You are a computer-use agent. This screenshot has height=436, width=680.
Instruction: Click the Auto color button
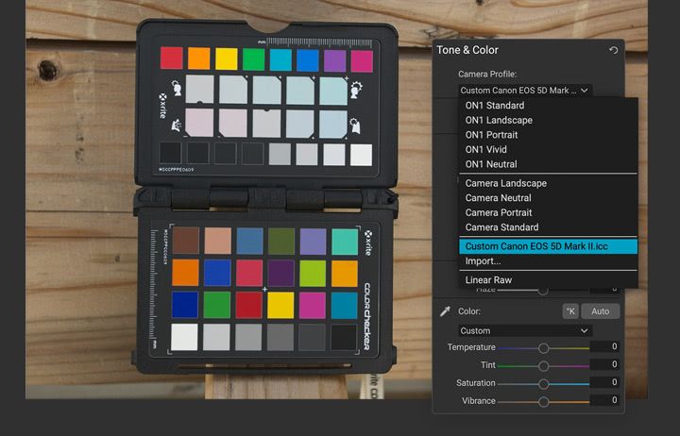coord(601,311)
